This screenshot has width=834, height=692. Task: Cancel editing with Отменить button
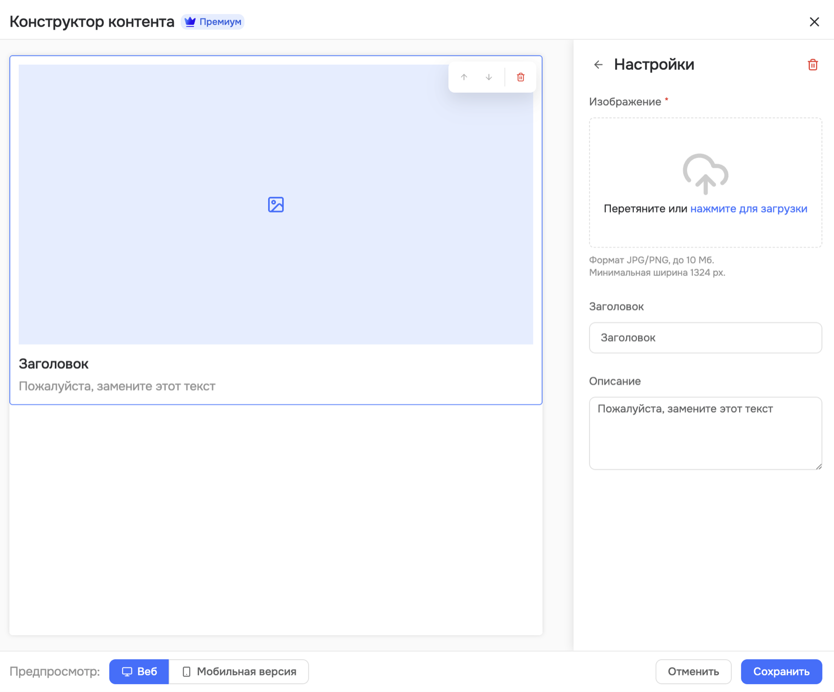pos(693,672)
